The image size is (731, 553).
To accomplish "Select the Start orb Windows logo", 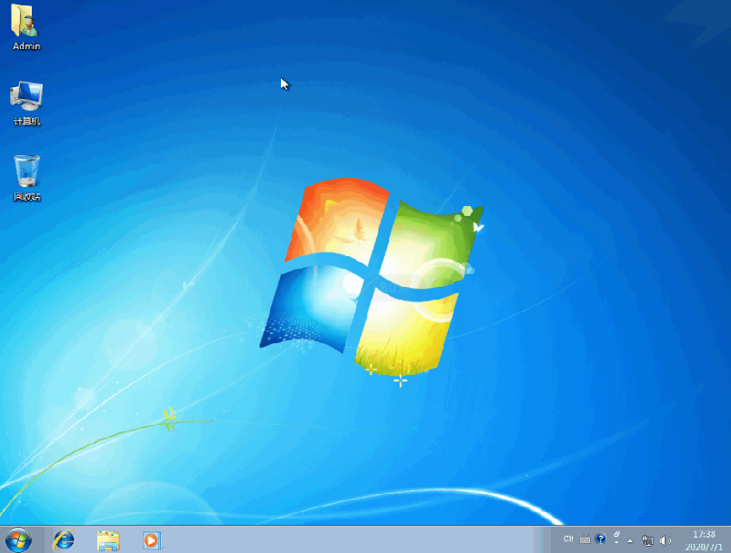I will pyautogui.click(x=15, y=542).
